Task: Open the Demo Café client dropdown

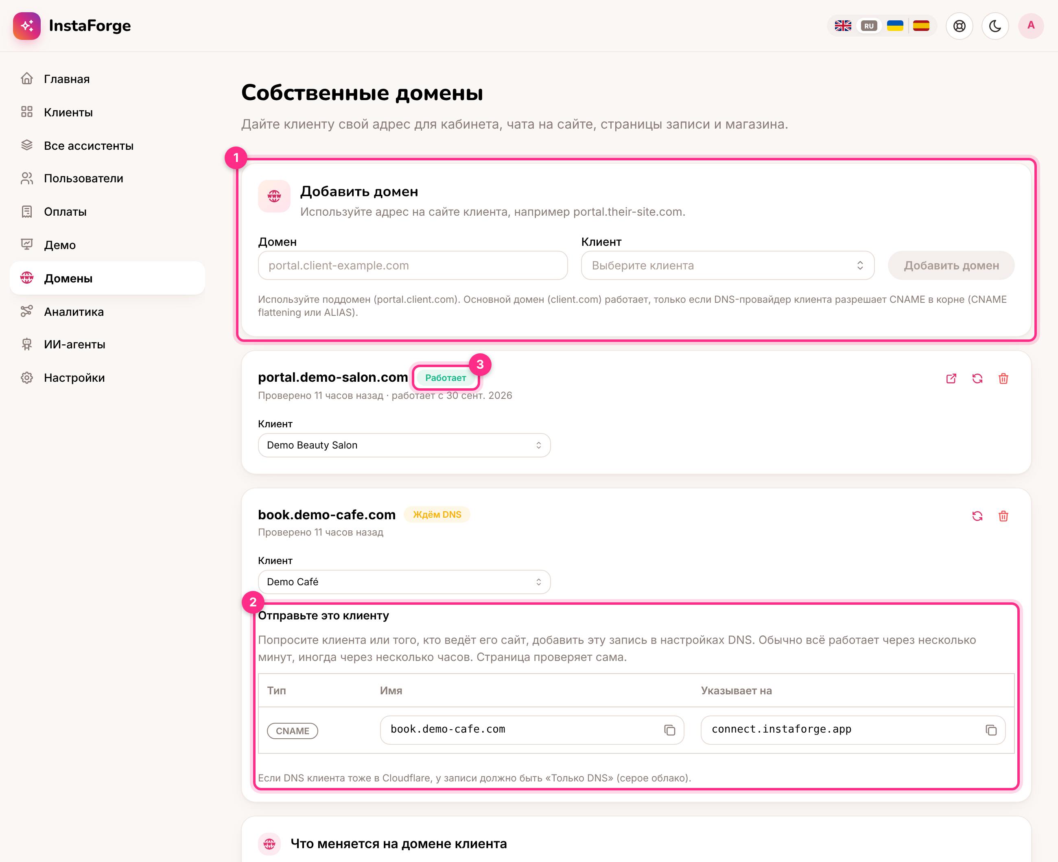Action: click(404, 582)
